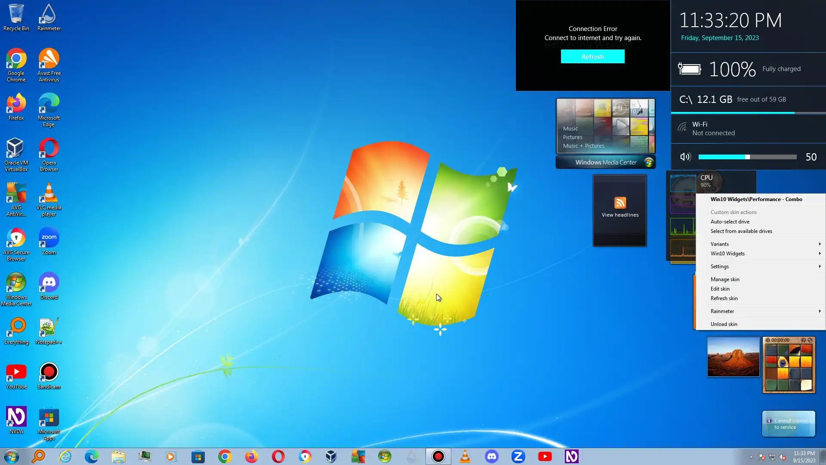826x465 pixels.
Task: Click the volume slider track in the widget
Action: (747, 157)
